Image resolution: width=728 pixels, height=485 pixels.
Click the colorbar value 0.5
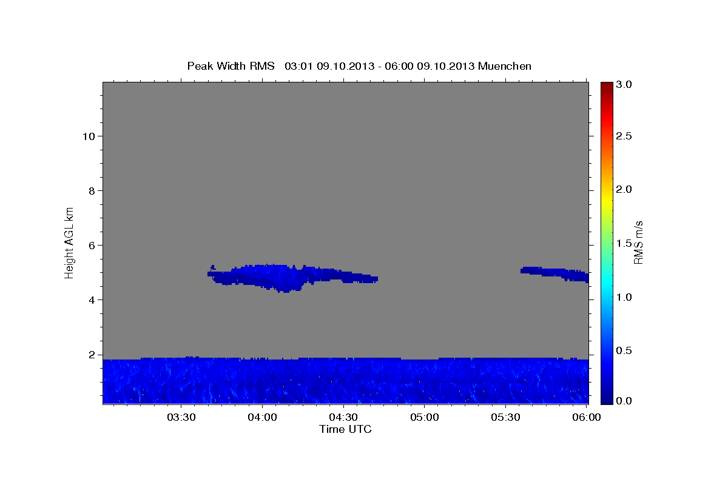coord(624,350)
